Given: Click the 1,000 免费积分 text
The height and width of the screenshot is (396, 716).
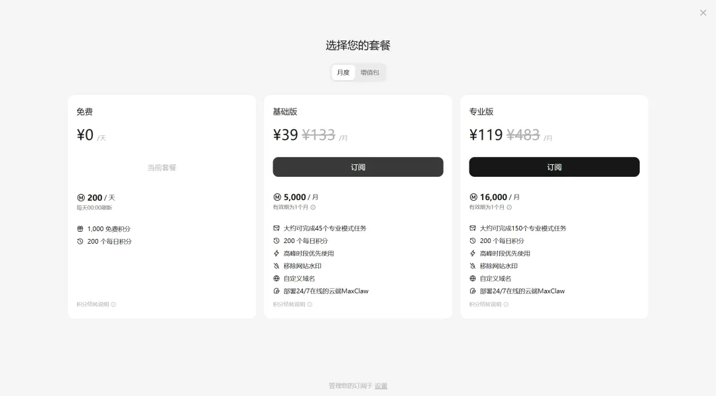Looking at the screenshot, I should 109,228.
